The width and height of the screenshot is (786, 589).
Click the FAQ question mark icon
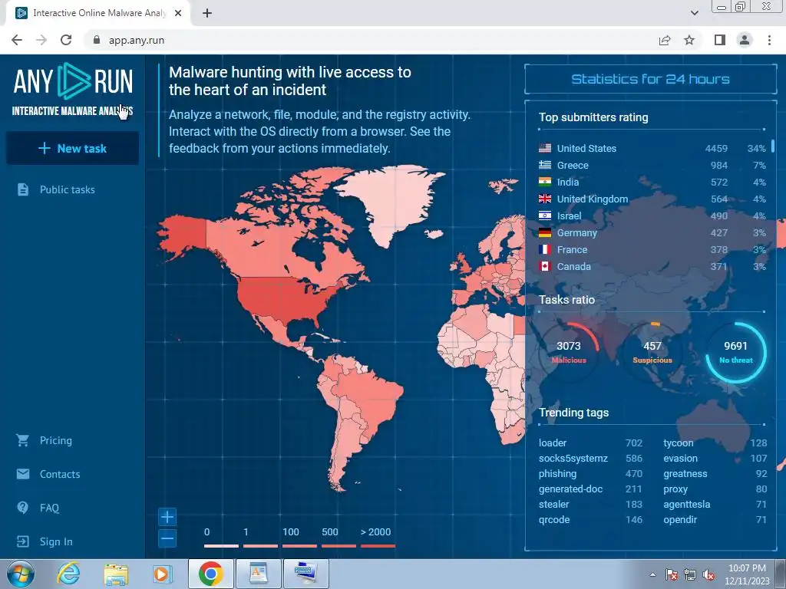23,508
